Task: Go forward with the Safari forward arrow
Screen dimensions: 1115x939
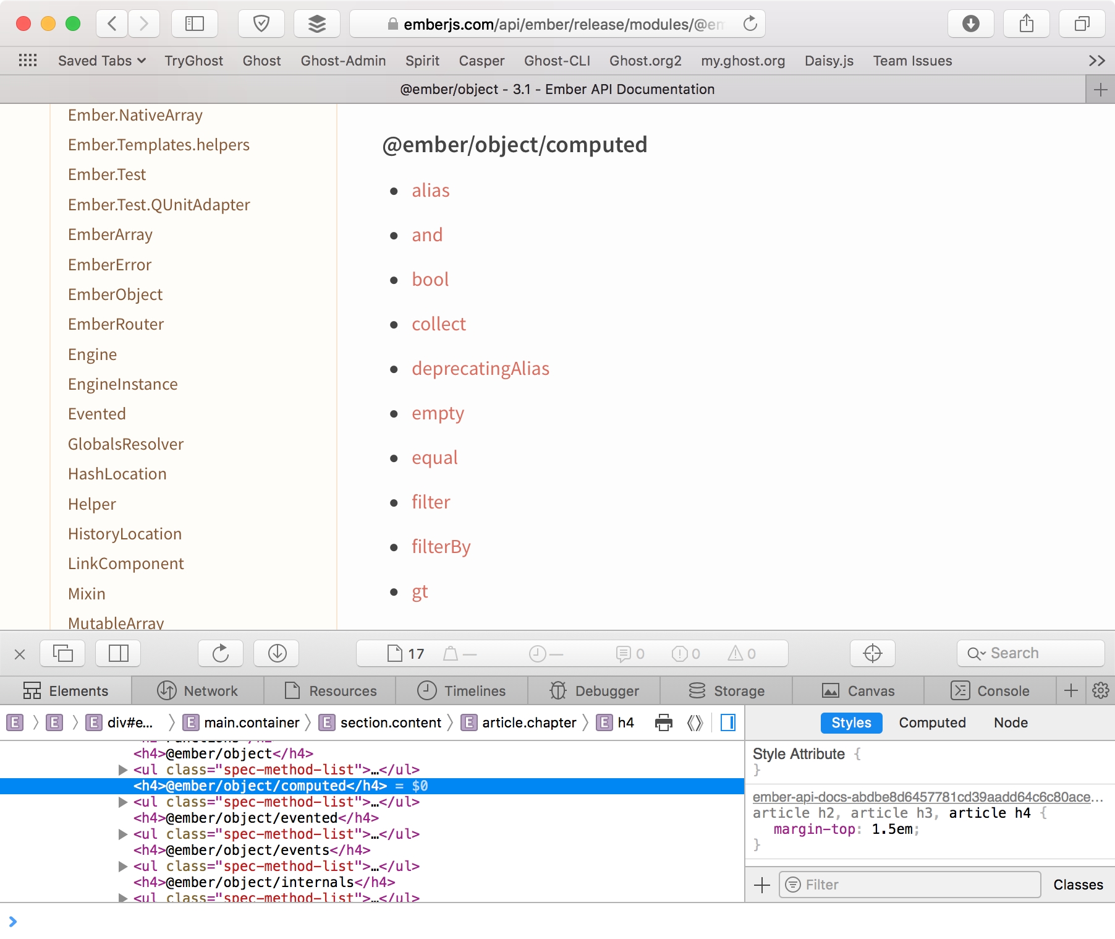Action: (144, 24)
